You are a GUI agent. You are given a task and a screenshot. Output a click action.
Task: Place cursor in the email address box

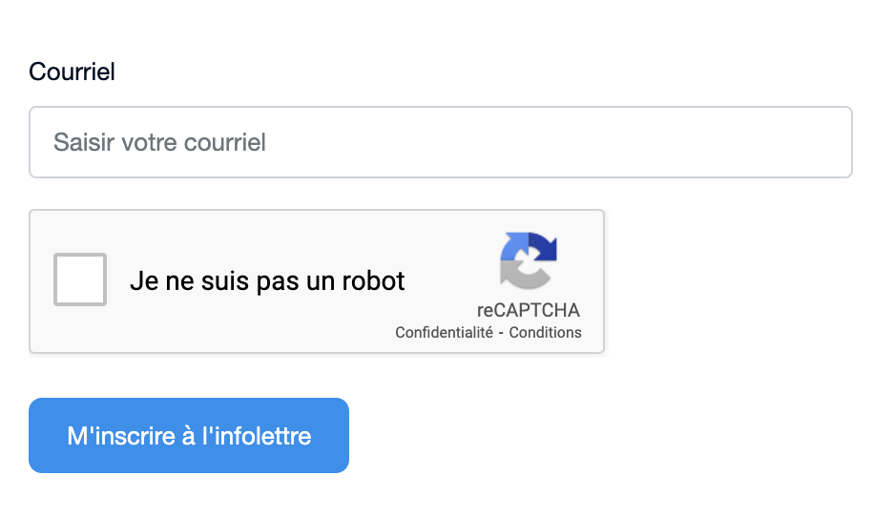point(440,142)
